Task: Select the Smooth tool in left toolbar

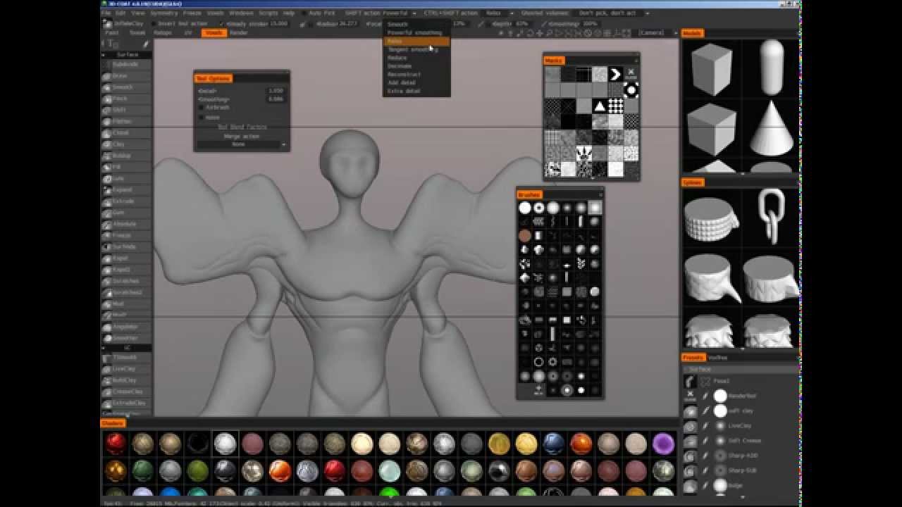Action: [x=128, y=87]
